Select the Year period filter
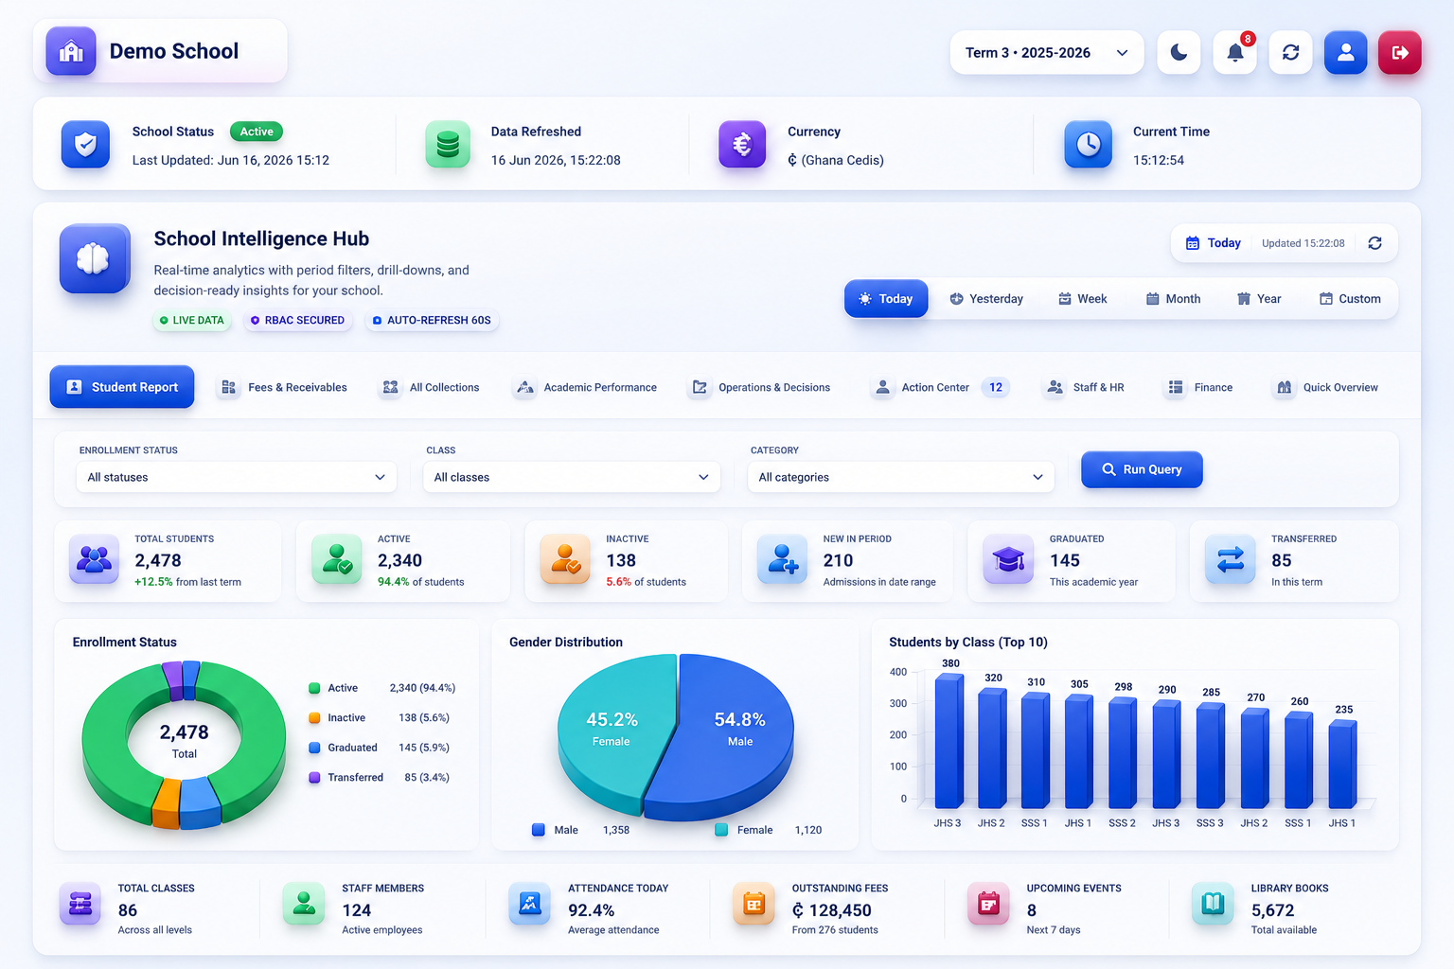Screen dimensions: 1454x969 (x=1259, y=299)
